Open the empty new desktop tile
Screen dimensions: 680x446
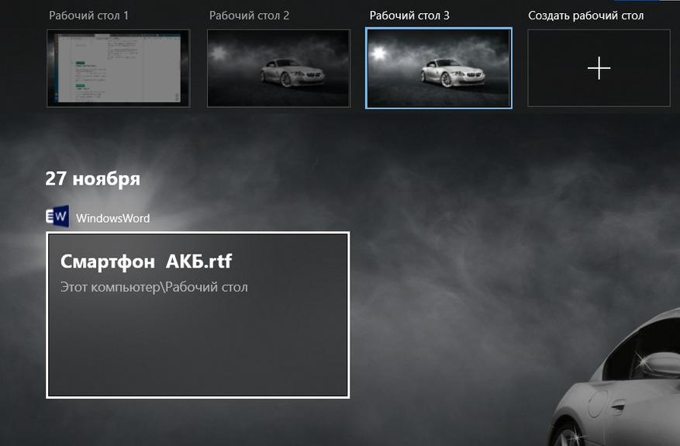[x=599, y=68]
